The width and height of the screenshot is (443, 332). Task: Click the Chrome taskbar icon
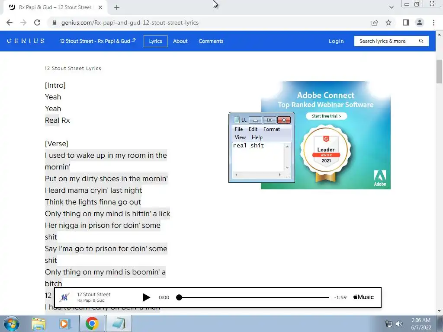[x=92, y=323]
